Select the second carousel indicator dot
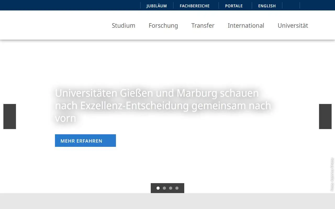Image resolution: width=335 pixels, height=209 pixels. point(164,188)
